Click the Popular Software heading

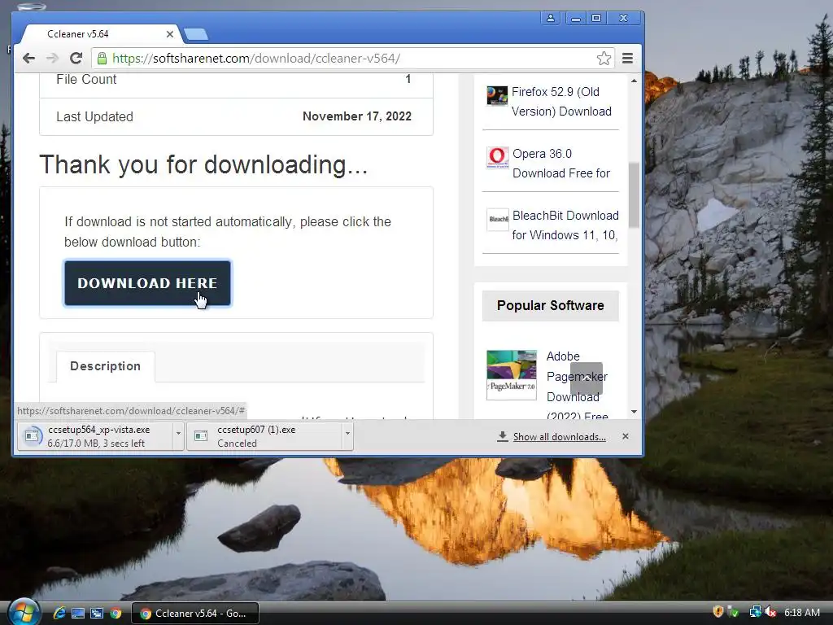tap(551, 306)
